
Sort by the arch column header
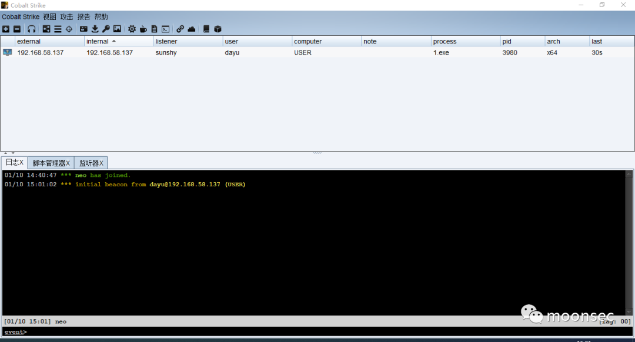coord(567,41)
